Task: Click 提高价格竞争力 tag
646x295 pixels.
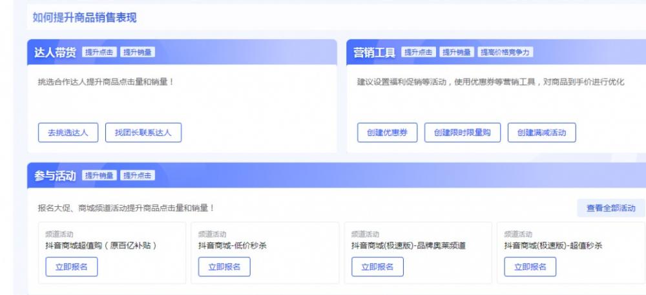Action: [505, 52]
